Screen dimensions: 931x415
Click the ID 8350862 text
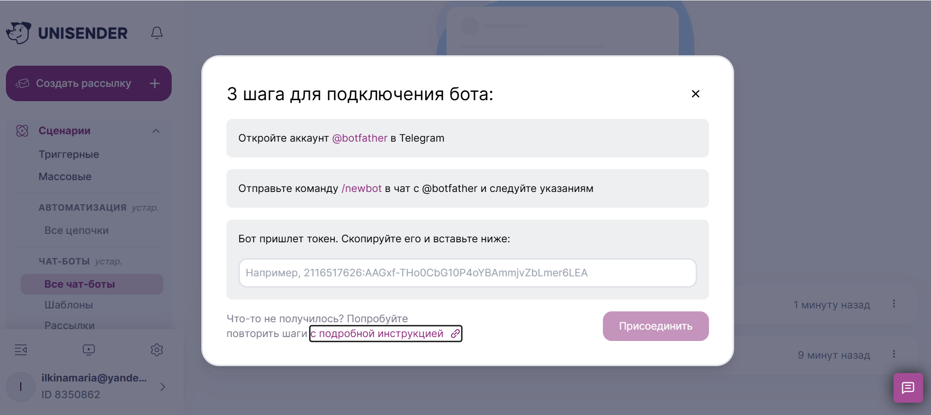[x=71, y=395]
